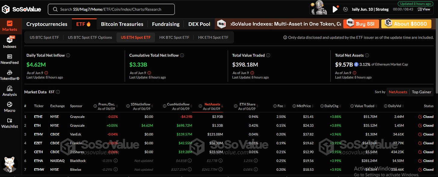
Task: Open TokenBar in the left sidebar
Action: point(10,75)
